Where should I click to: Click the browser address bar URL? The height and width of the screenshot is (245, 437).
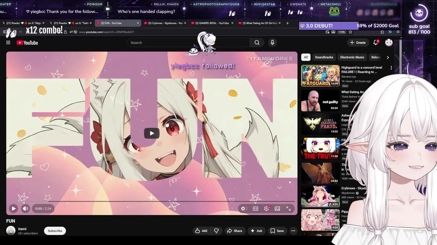click(107, 32)
